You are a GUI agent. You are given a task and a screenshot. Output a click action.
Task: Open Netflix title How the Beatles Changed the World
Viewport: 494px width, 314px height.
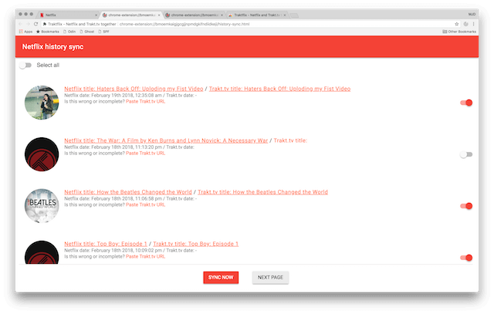coord(128,192)
